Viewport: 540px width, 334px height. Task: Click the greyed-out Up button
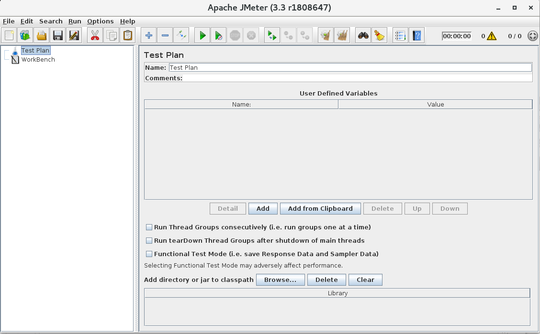click(417, 209)
